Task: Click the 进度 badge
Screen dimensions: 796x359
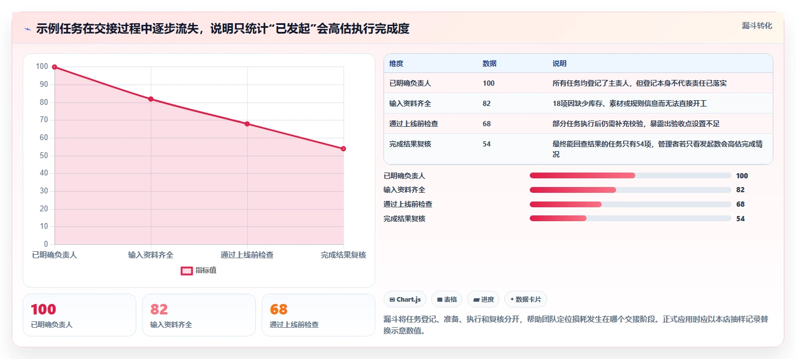Action: pyautogui.click(x=483, y=299)
